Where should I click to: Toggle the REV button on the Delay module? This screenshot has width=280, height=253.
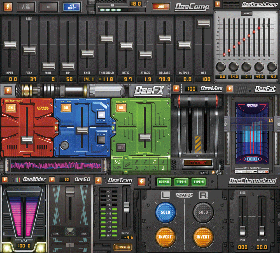(x=121, y=148)
